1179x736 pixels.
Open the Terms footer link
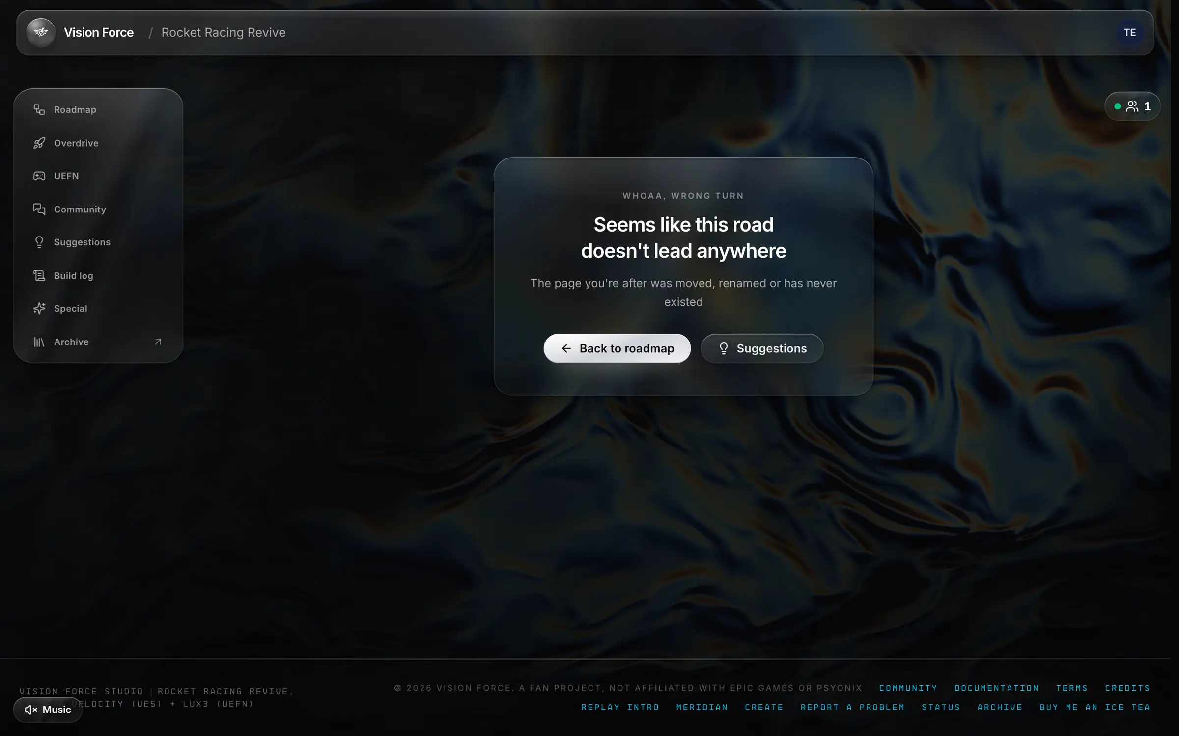click(x=1072, y=688)
